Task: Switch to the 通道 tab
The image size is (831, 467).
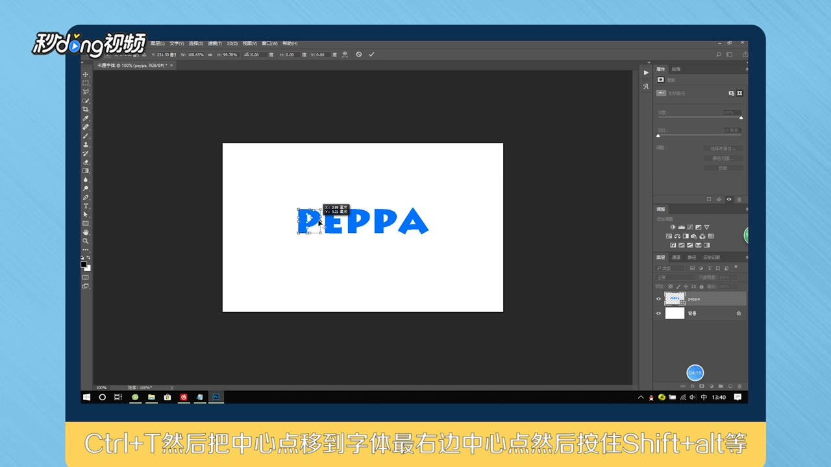Action: click(x=676, y=257)
